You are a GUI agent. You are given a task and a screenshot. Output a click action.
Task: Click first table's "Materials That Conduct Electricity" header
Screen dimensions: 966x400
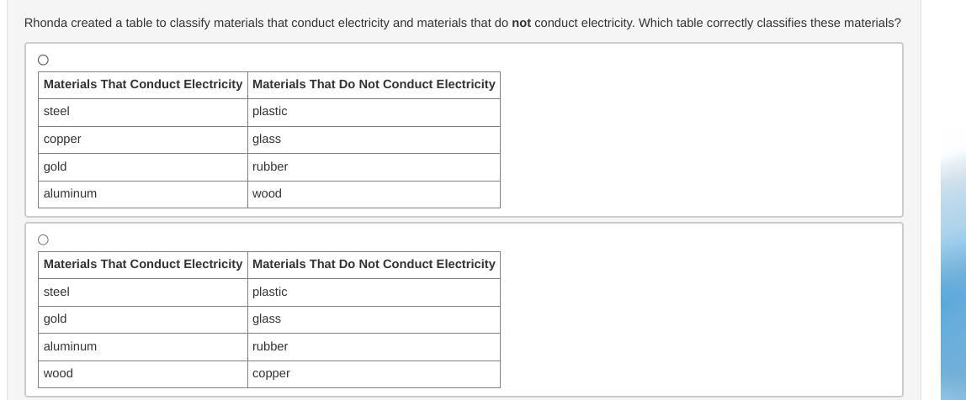click(x=143, y=84)
